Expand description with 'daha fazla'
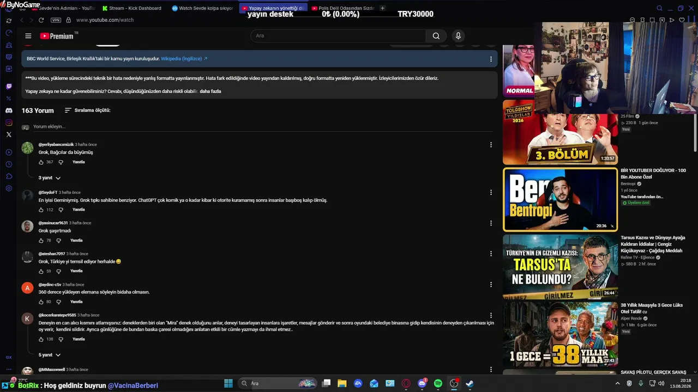The width and height of the screenshot is (698, 392). pyautogui.click(x=210, y=91)
